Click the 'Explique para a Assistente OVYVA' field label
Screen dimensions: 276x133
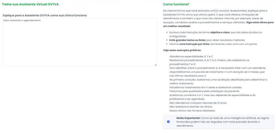(x=45, y=16)
